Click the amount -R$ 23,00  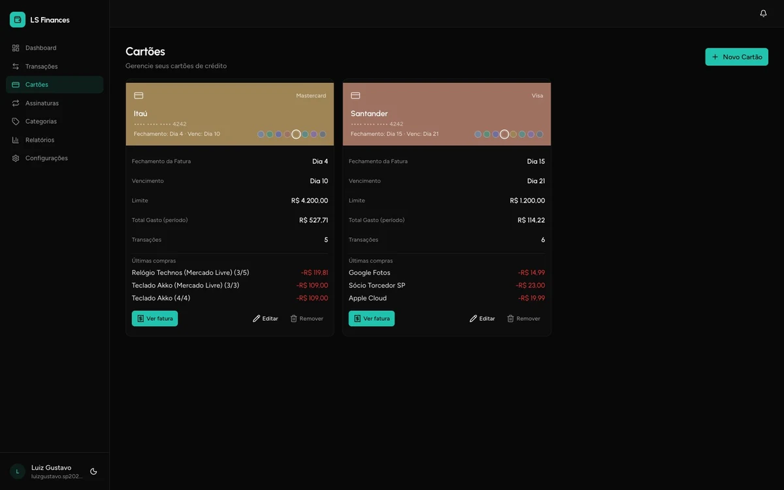point(530,286)
